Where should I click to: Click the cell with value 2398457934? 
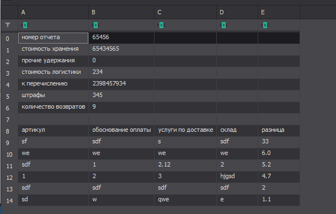pos(121,84)
